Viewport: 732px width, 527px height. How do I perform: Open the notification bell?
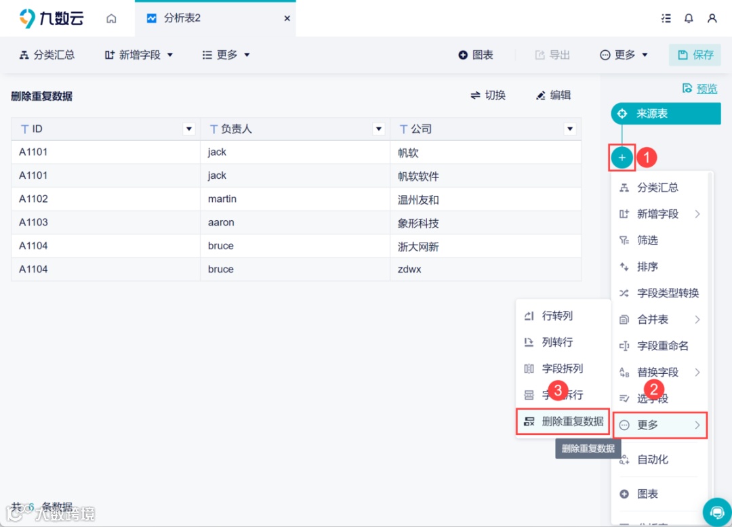(x=689, y=18)
